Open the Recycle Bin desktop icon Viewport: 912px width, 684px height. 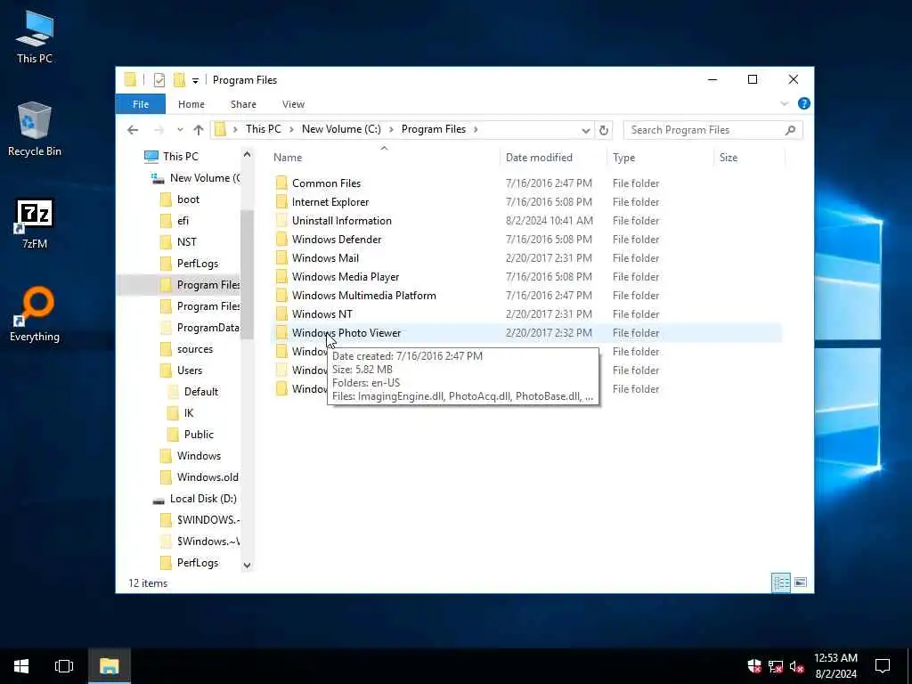35,129
